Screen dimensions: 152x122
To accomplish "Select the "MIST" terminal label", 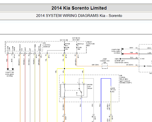I will pyautogui.click(x=25, y=49).
